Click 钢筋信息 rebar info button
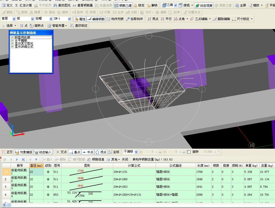 (96, 159)
